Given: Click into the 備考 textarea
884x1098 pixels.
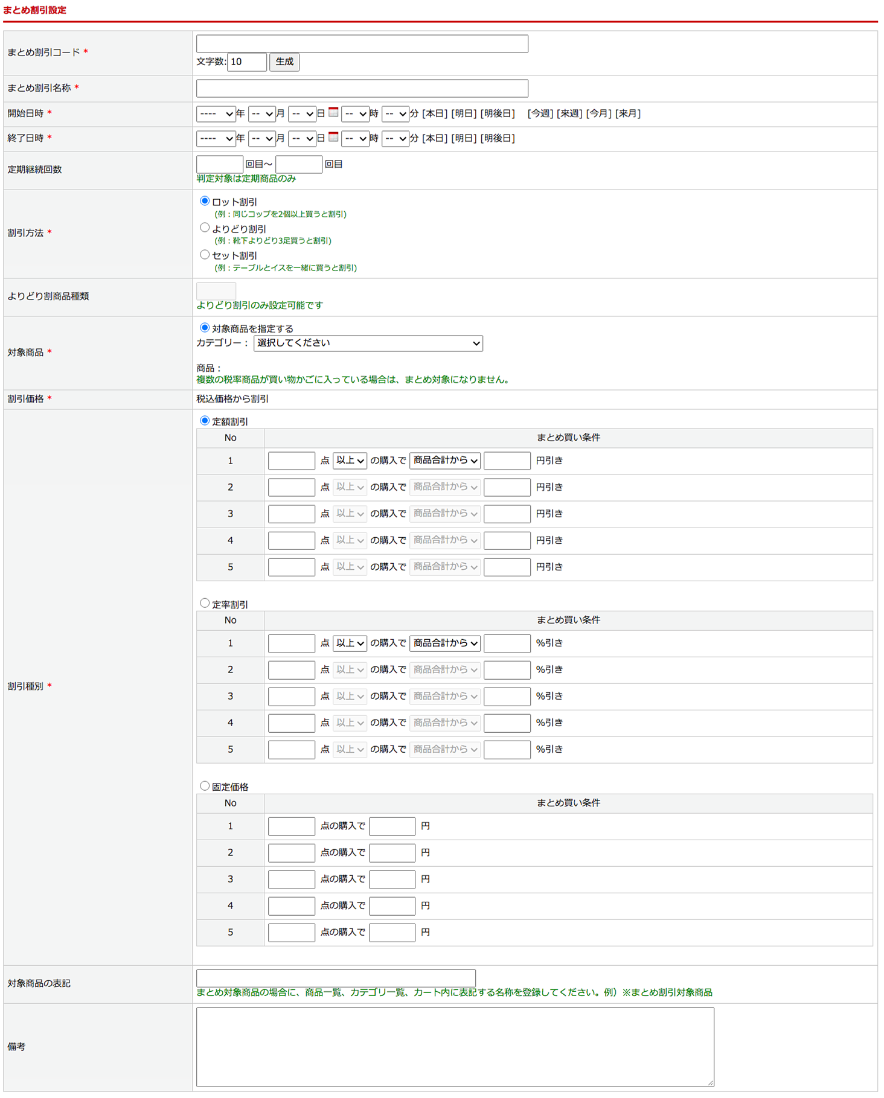Looking at the screenshot, I should point(455,1047).
